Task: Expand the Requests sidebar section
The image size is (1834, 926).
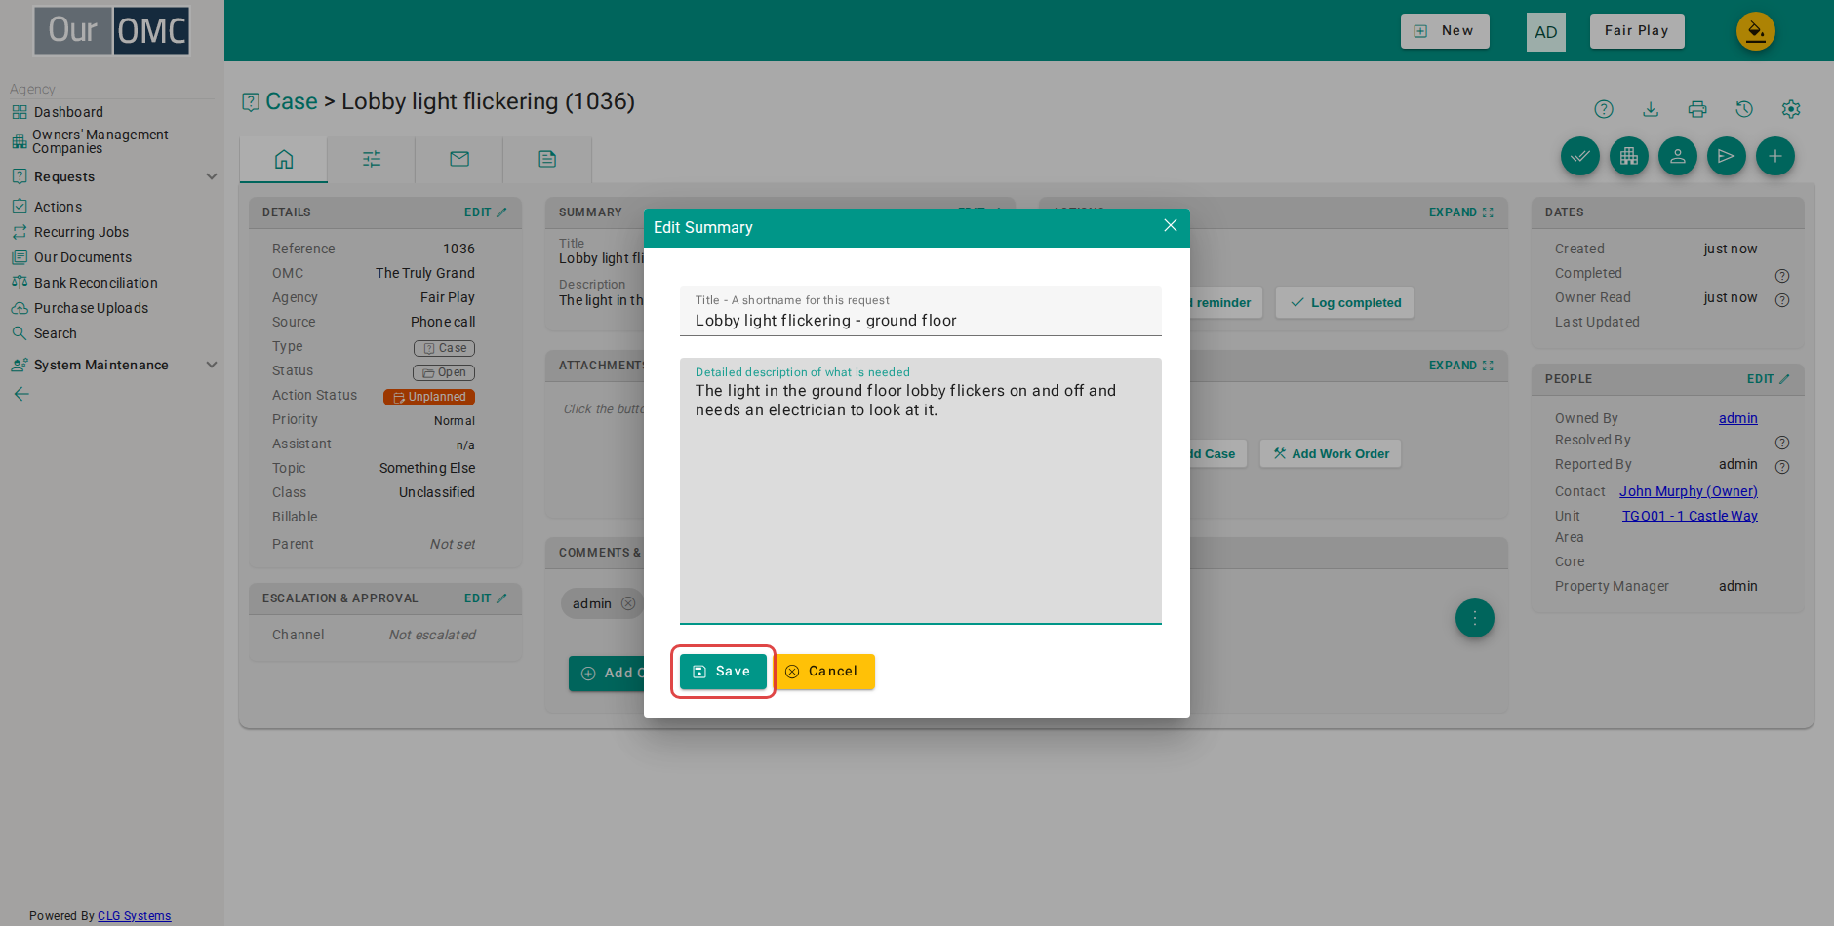Action: tap(113, 176)
